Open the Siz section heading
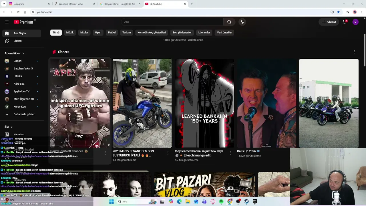This screenshot has width=366, height=206. [9, 127]
